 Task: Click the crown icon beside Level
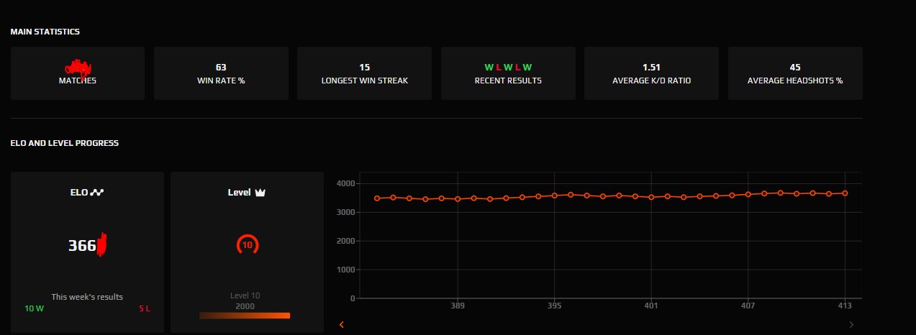[260, 193]
